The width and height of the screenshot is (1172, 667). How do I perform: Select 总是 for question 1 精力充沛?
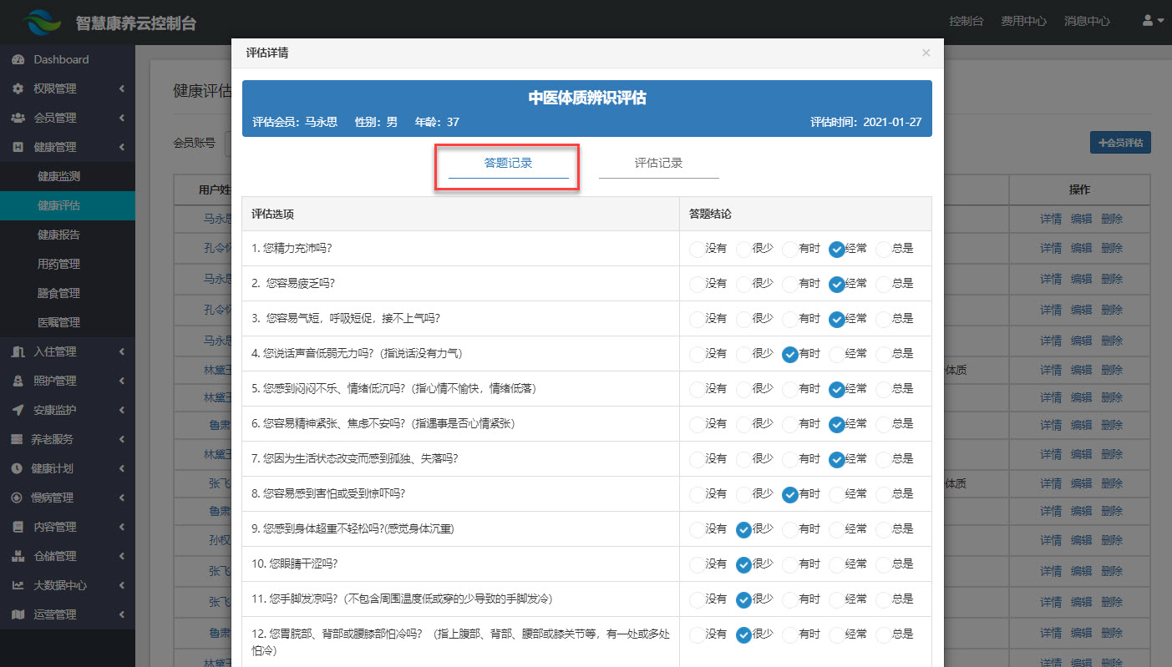(x=884, y=249)
